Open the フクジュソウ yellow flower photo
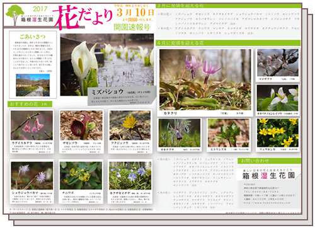 [130, 125]
